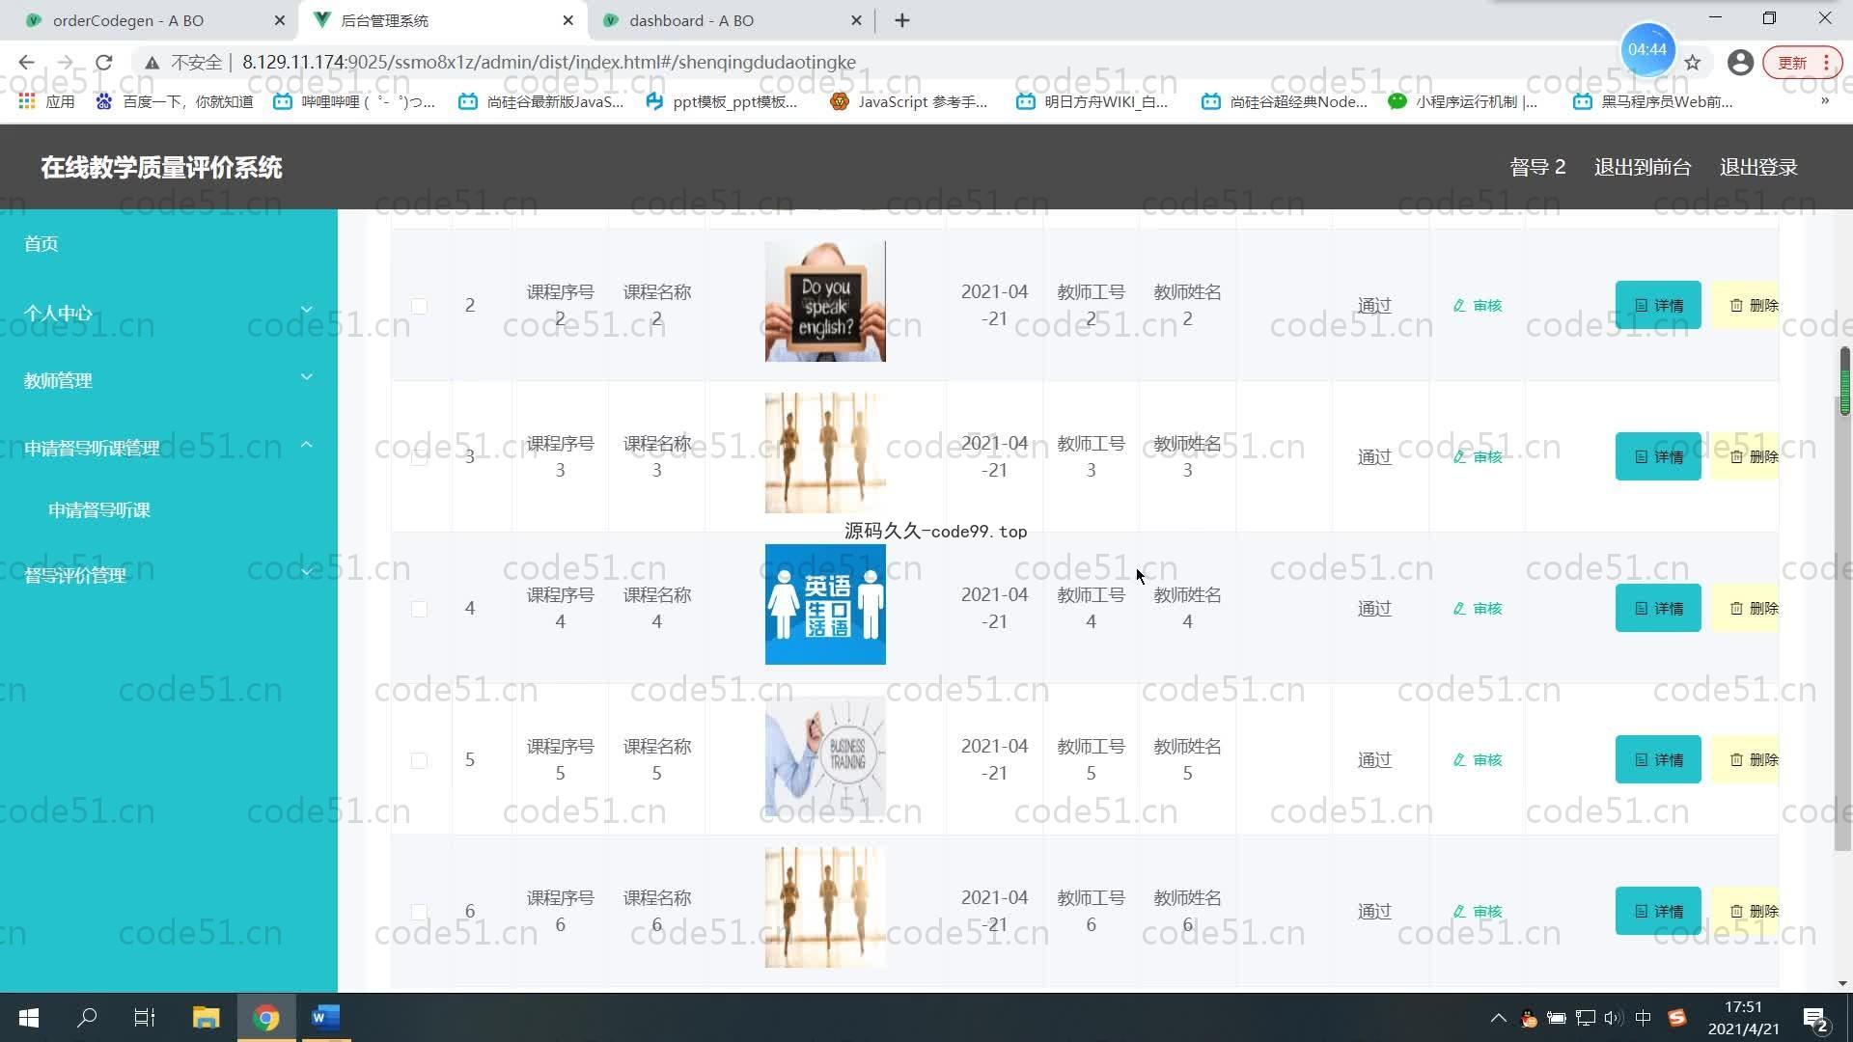Screen dimensions: 1853x1042
Task: Select the checkbox for row 5
Action: coord(419,760)
